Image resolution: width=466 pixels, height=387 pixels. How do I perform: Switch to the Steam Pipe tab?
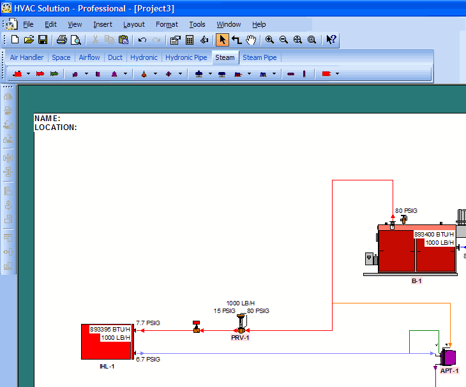pos(260,57)
